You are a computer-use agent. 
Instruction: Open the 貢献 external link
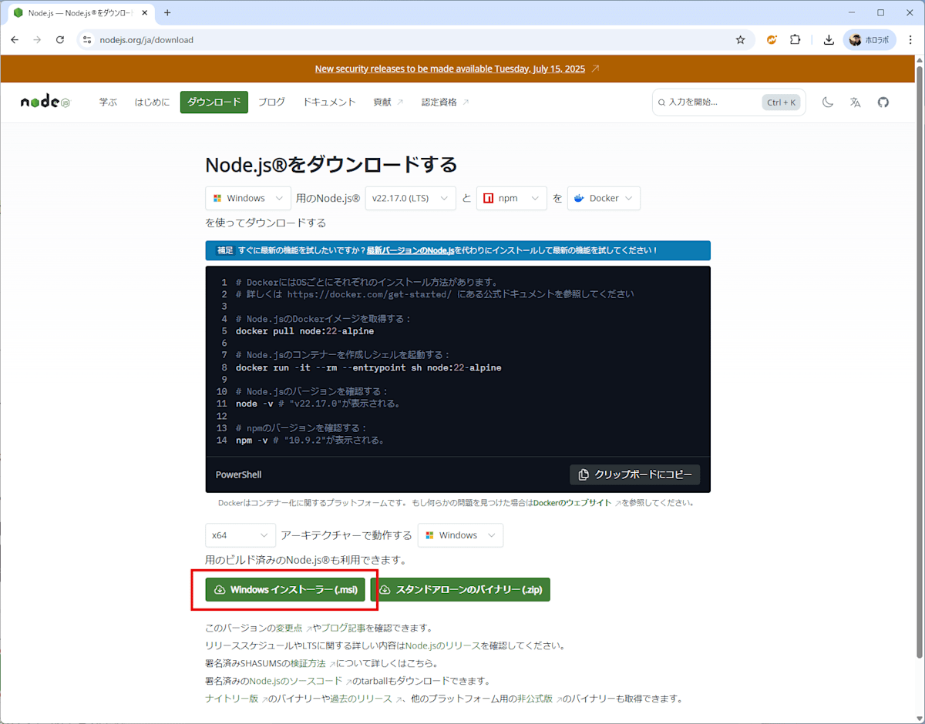click(x=388, y=102)
